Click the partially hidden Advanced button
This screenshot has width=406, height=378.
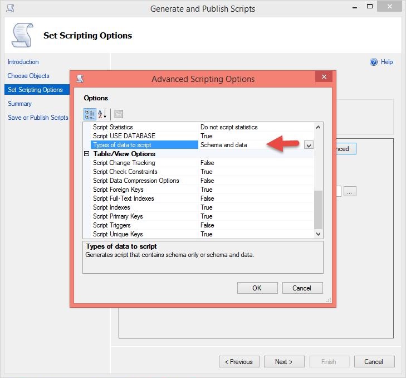(x=346, y=149)
